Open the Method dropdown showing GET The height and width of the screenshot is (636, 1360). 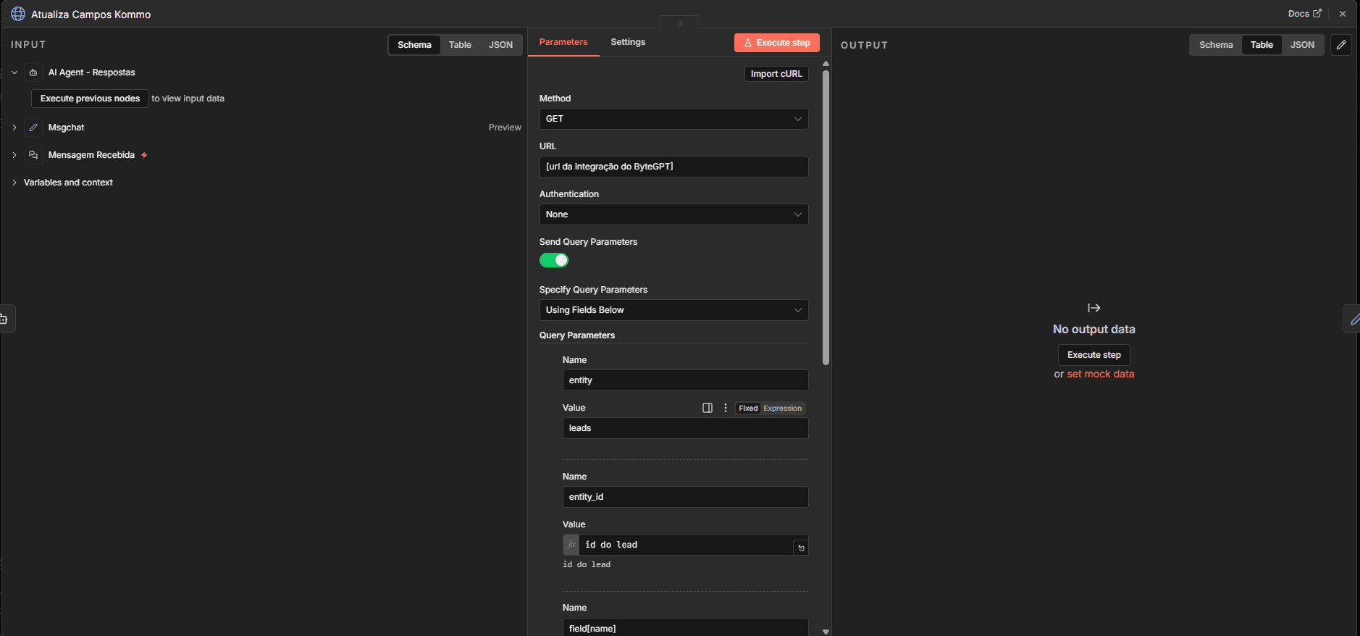pyautogui.click(x=673, y=119)
